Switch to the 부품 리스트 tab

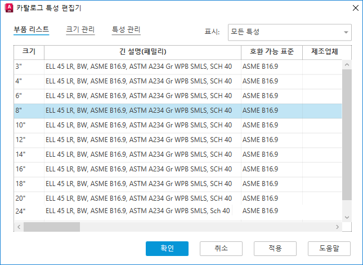32,29
